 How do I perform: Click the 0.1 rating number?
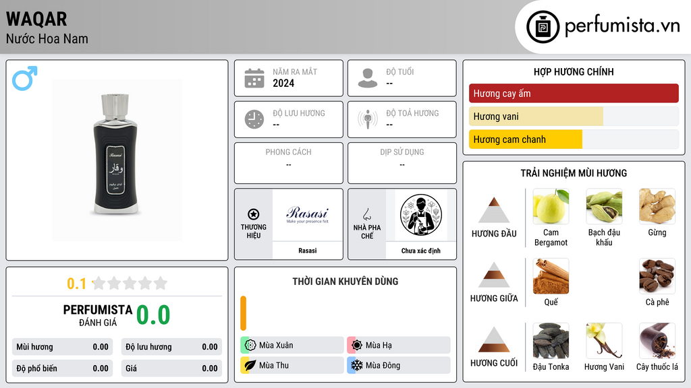click(77, 284)
